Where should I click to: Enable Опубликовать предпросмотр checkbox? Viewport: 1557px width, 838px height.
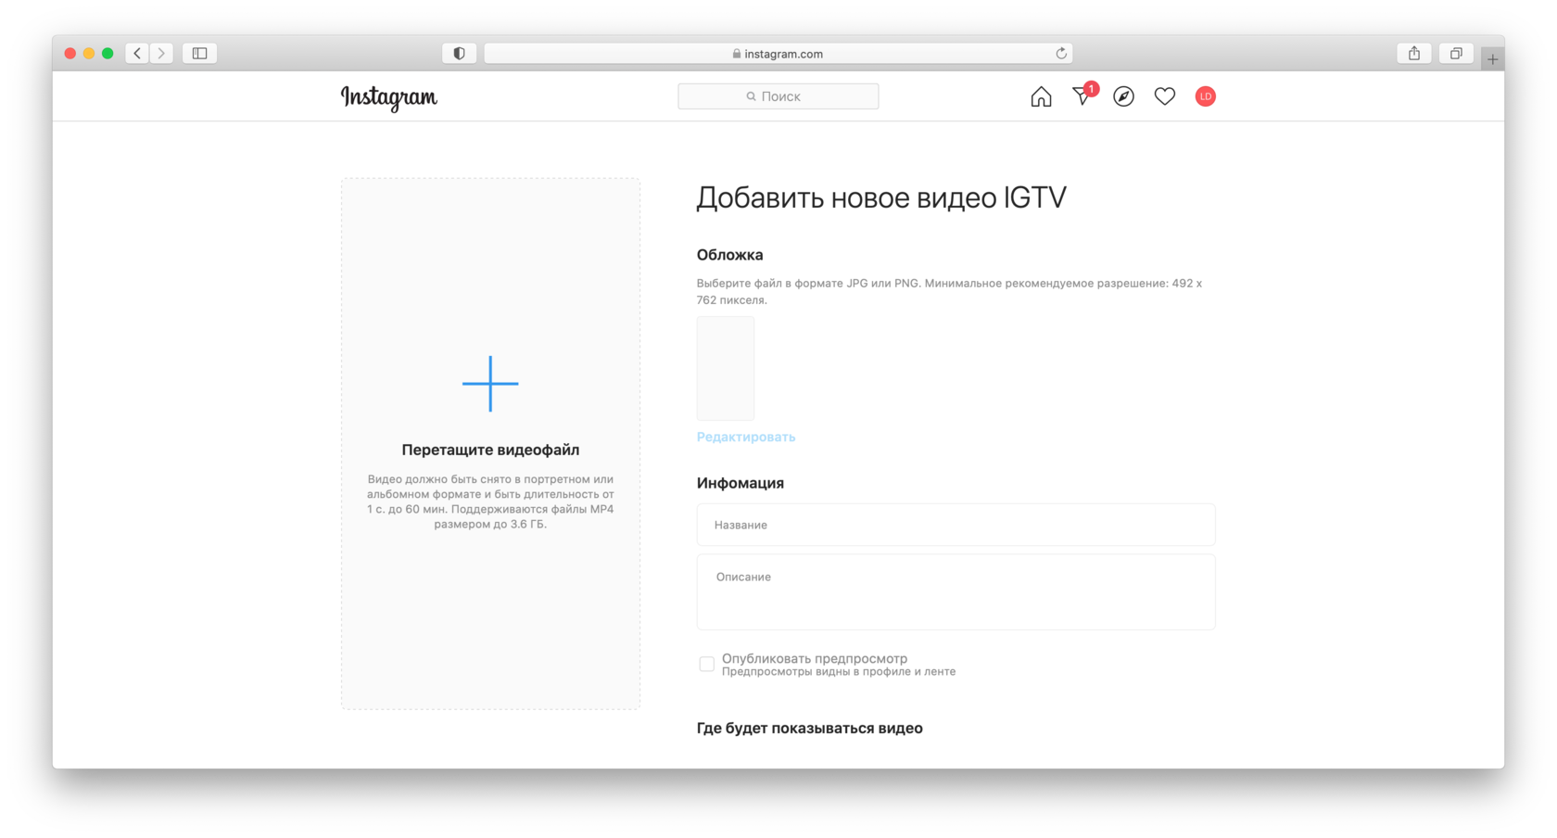point(706,664)
